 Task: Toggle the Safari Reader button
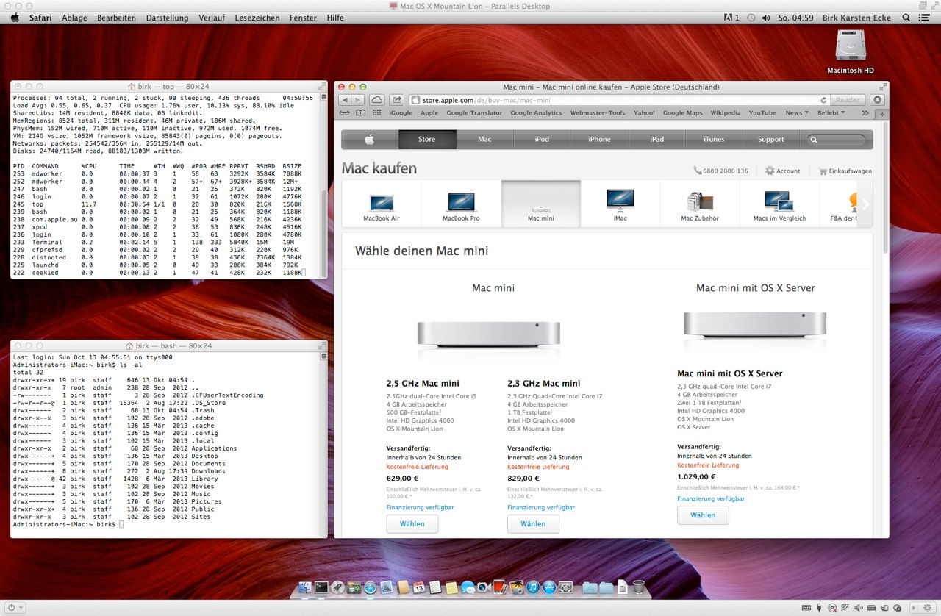coord(848,100)
